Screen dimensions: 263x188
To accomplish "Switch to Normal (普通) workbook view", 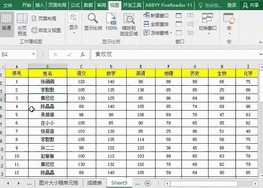I will 6,23.
